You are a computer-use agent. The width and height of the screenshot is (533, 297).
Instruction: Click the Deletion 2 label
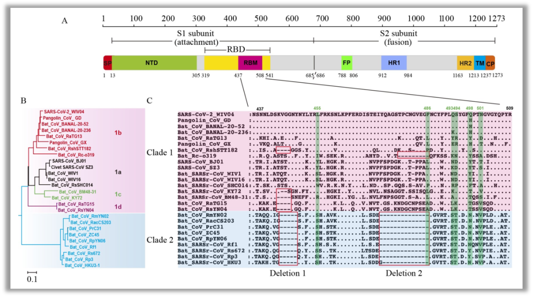(x=404, y=273)
